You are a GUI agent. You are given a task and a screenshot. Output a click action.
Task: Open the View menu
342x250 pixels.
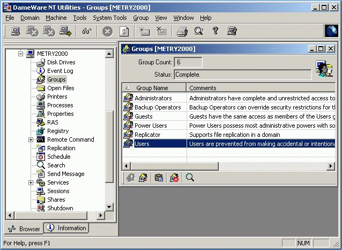point(161,18)
